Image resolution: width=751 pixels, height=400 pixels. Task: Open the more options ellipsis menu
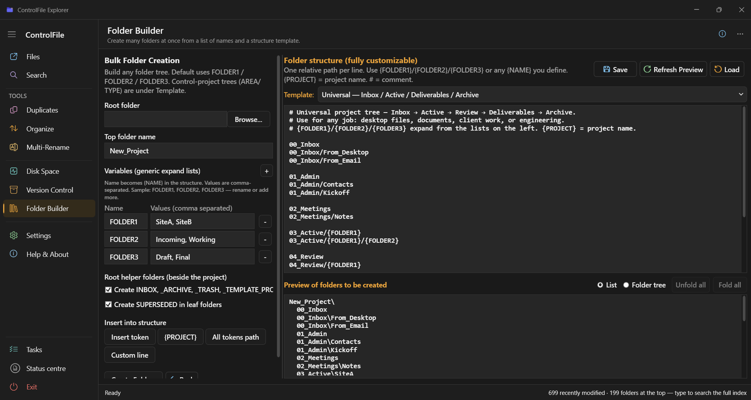tap(740, 34)
